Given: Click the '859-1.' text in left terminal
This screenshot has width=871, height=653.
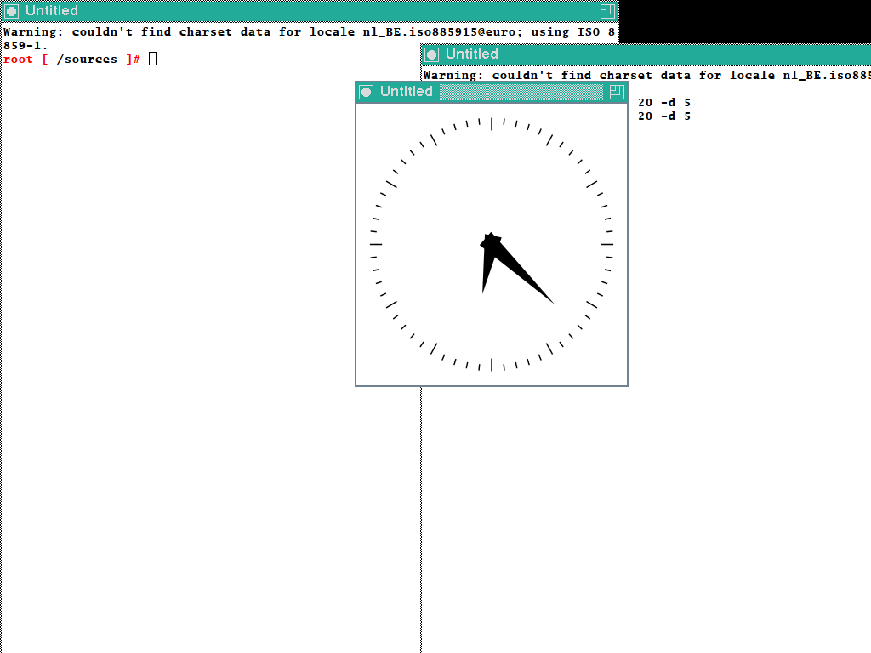Looking at the screenshot, I should click(x=26, y=46).
